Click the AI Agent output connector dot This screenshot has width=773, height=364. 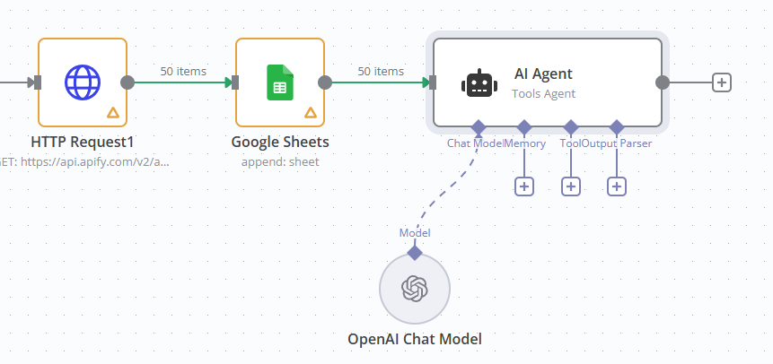click(x=663, y=82)
